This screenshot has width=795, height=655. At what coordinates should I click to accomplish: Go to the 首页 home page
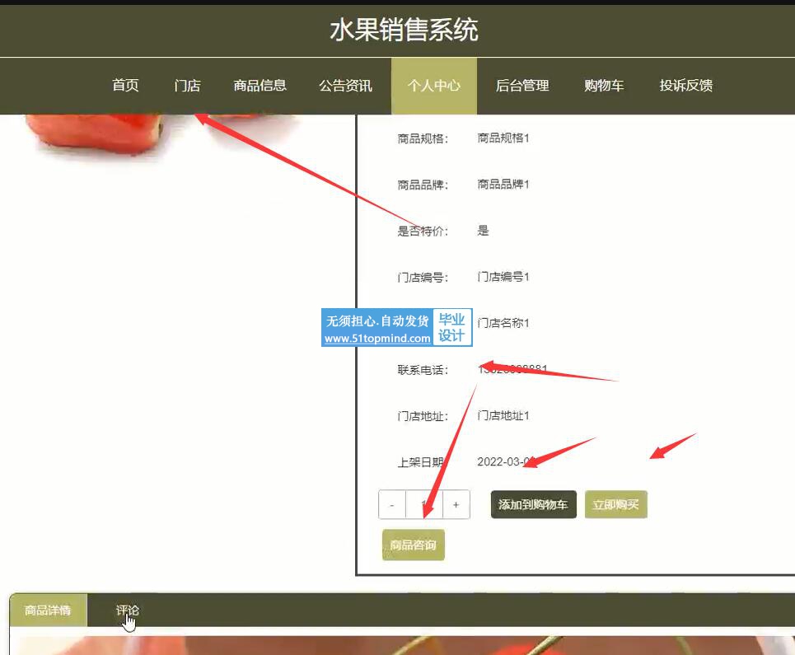point(125,85)
